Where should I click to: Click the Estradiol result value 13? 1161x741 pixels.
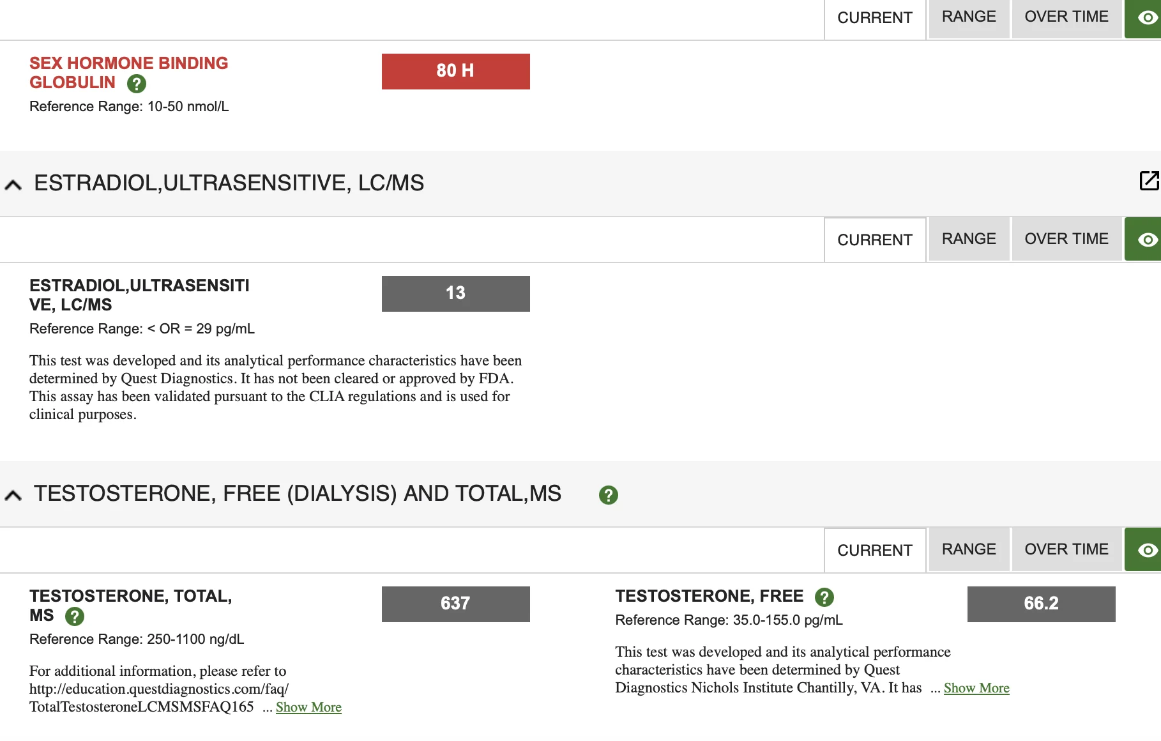455,293
